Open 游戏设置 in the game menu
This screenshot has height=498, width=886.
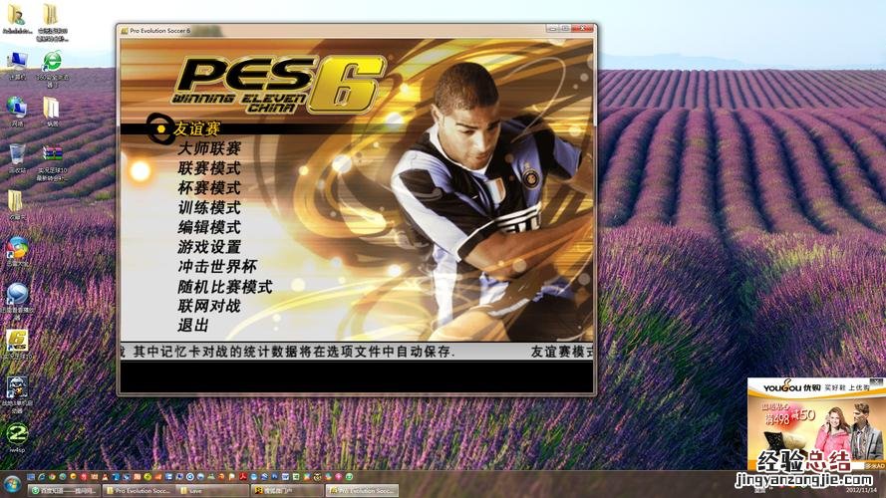click(209, 247)
